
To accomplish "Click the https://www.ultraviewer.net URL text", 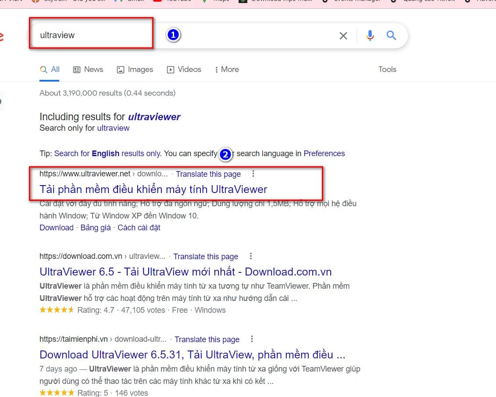I will [85, 174].
